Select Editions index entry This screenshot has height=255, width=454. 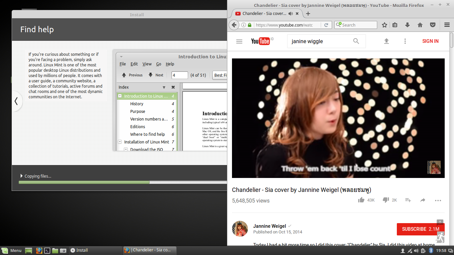tap(138, 127)
